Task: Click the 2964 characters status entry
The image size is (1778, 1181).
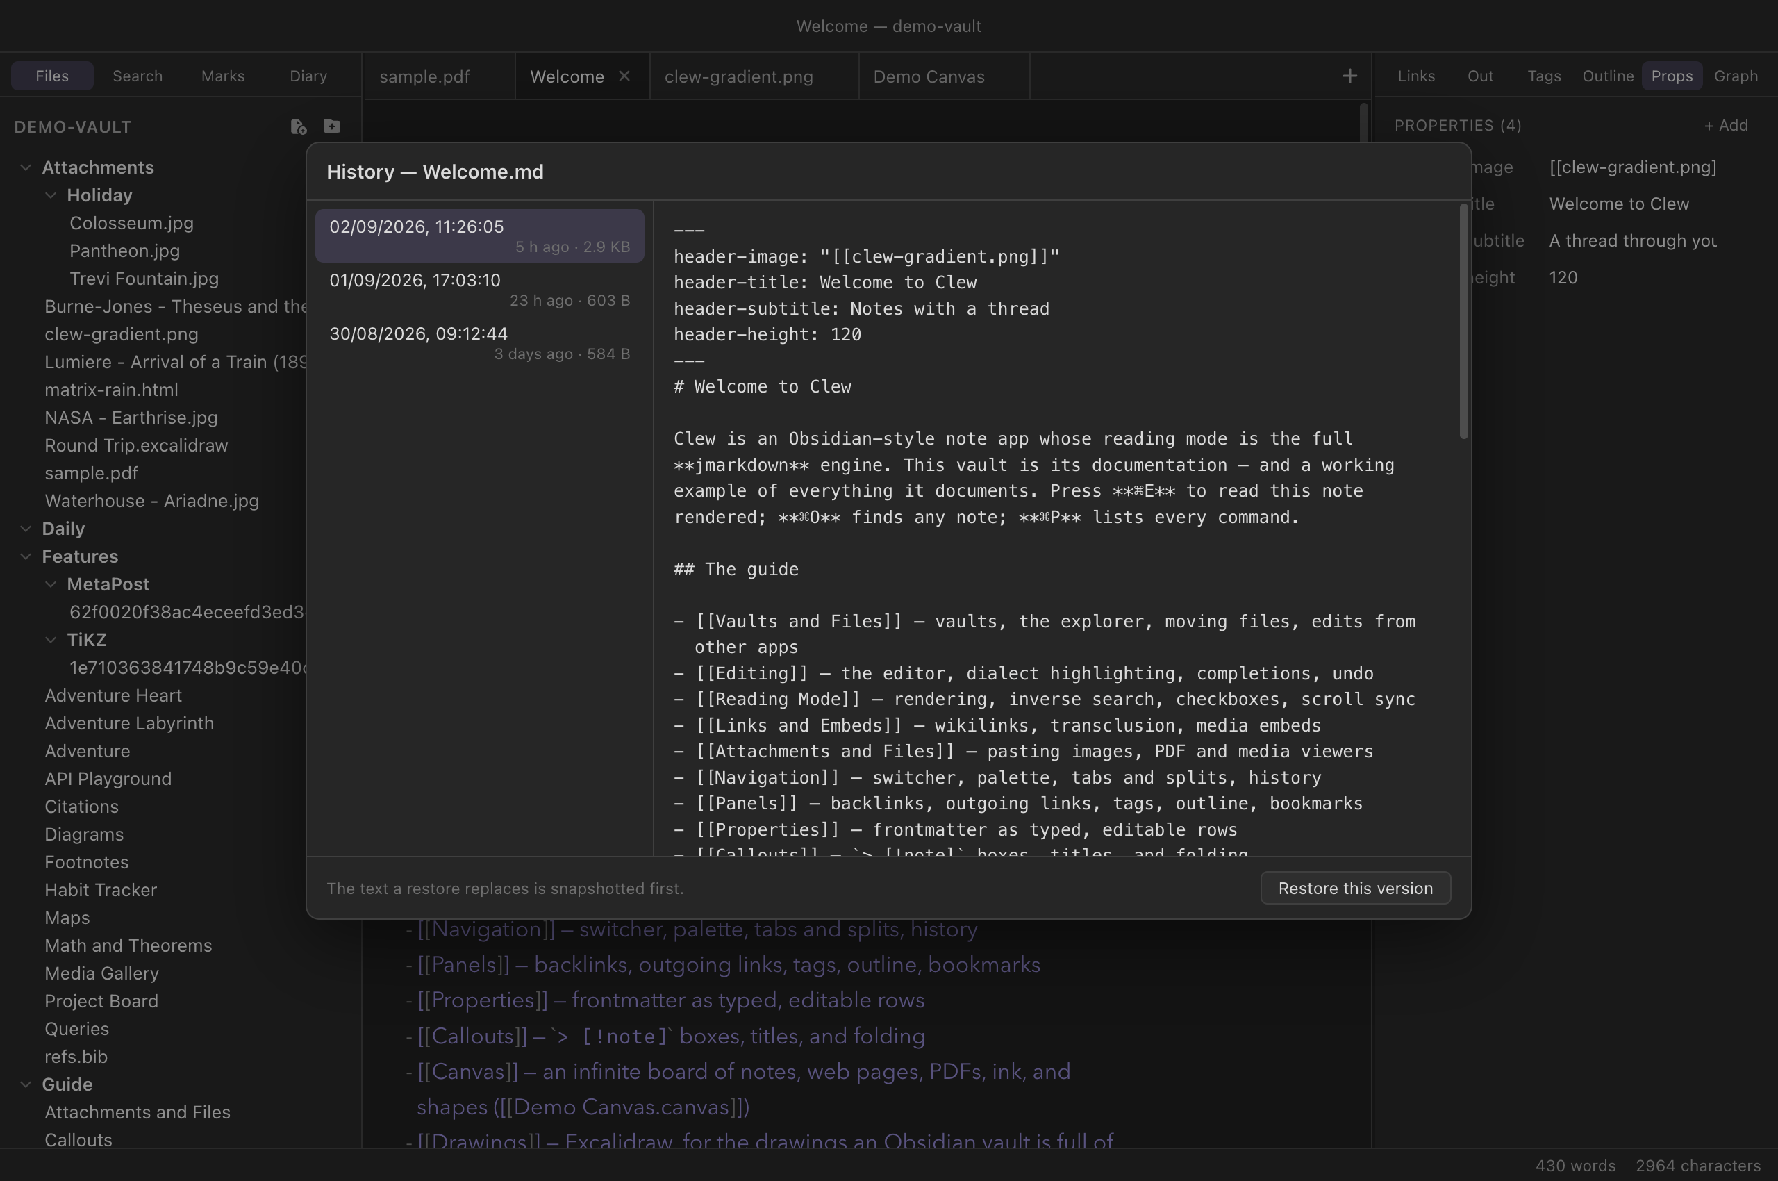Action: coord(1698,1166)
